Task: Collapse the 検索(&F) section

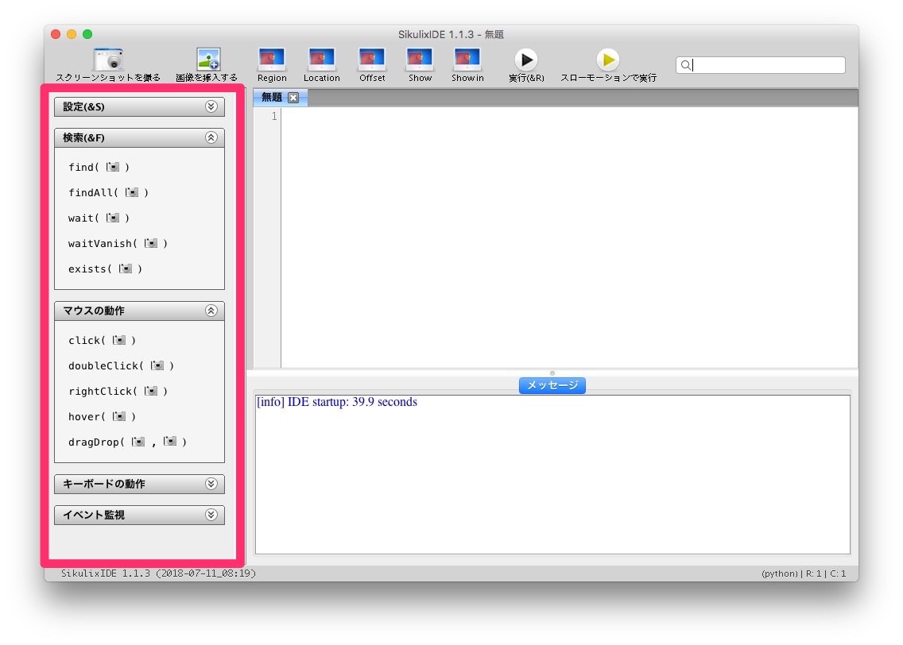Action: pos(211,137)
